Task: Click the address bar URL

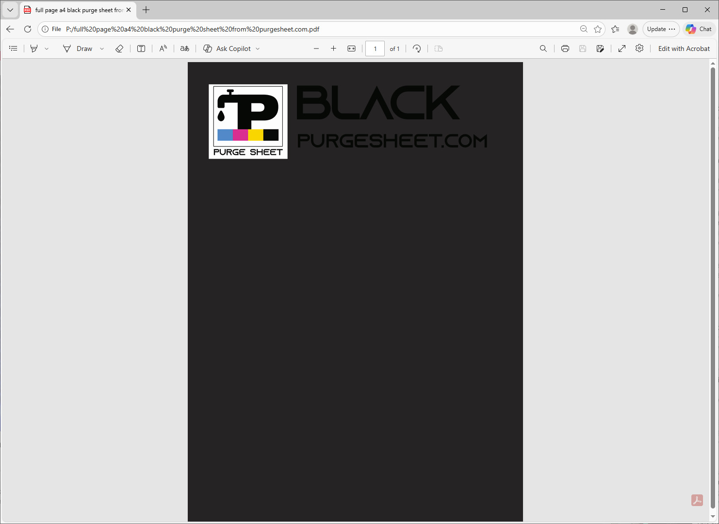Action: click(193, 29)
